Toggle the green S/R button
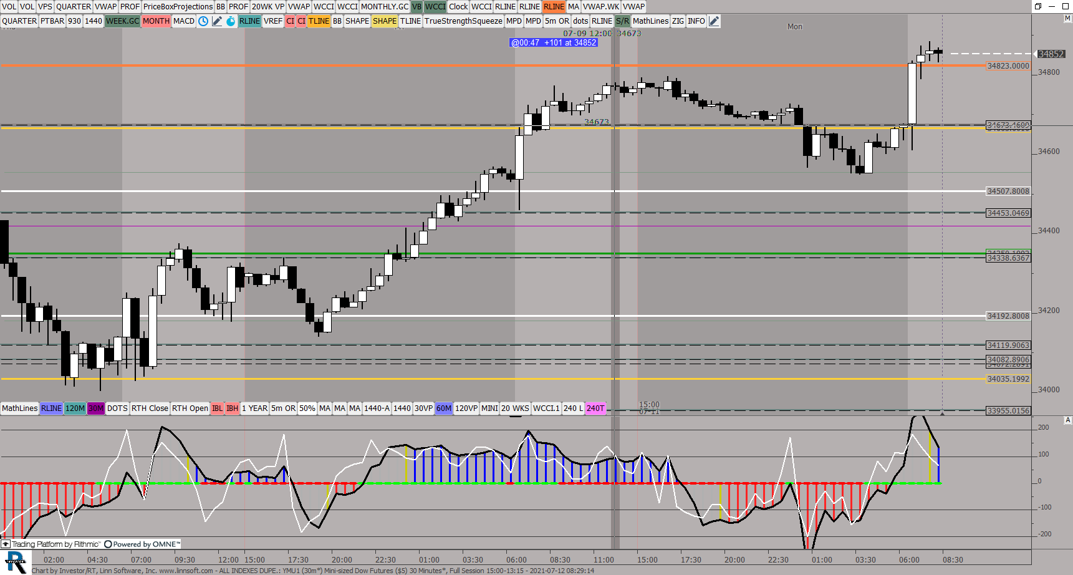1073x575 pixels. (x=622, y=21)
